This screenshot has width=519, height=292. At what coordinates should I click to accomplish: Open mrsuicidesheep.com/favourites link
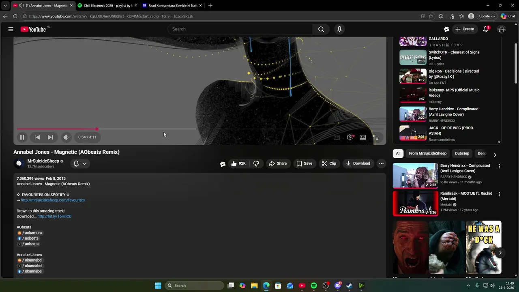pyautogui.click(x=53, y=200)
